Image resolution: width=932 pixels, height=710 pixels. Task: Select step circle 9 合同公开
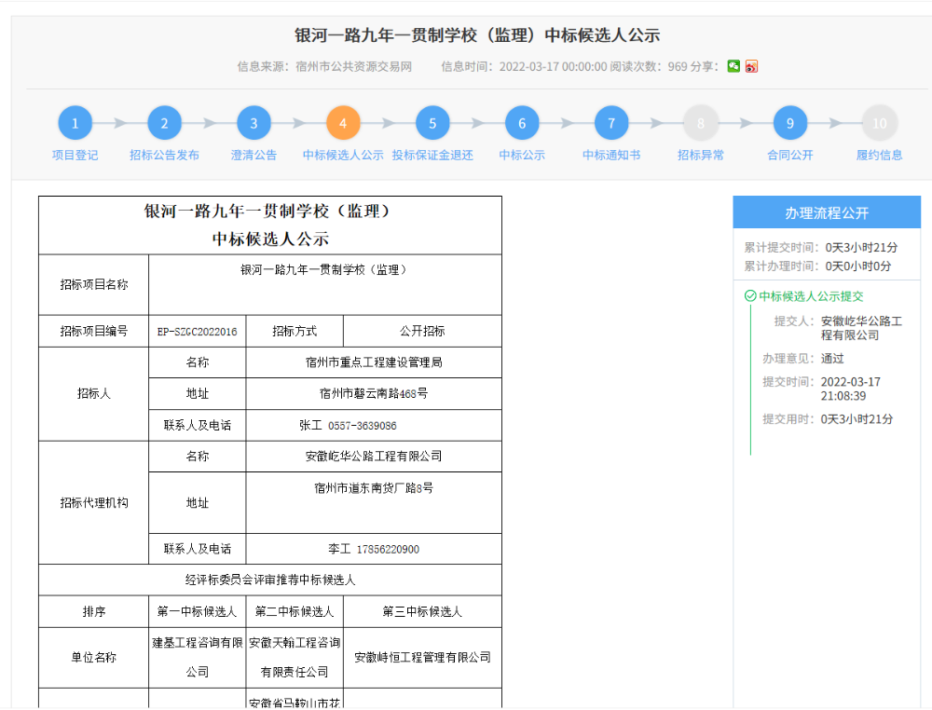(x=790, y=123)
